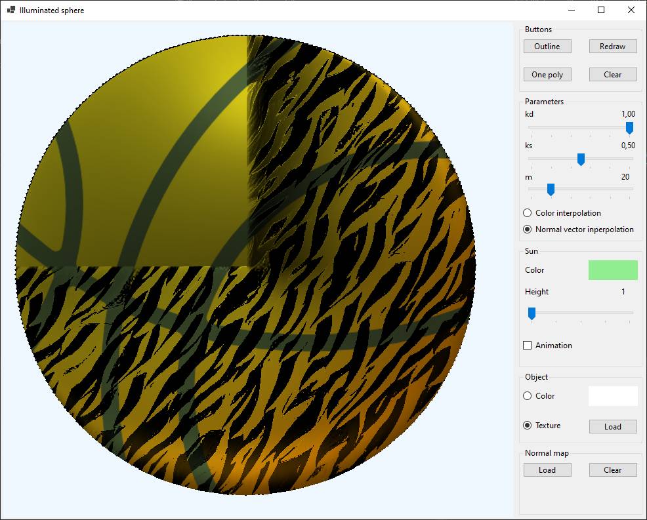The height and width of the screenshot is (520, 647).
Task: Click the m slider thumb
Action: pyautogui.click(x=551, y=190)
